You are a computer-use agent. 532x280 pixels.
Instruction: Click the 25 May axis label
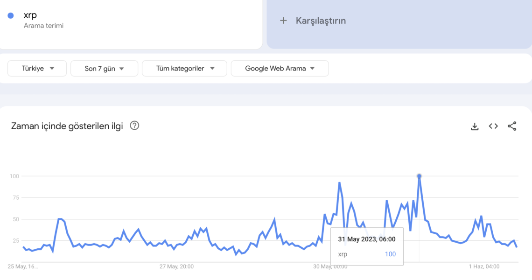[x=23, y=266]
